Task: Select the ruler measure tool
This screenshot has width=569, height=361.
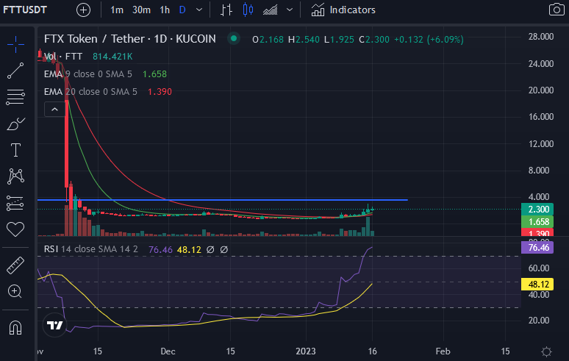Action: (x=15, y=265)
